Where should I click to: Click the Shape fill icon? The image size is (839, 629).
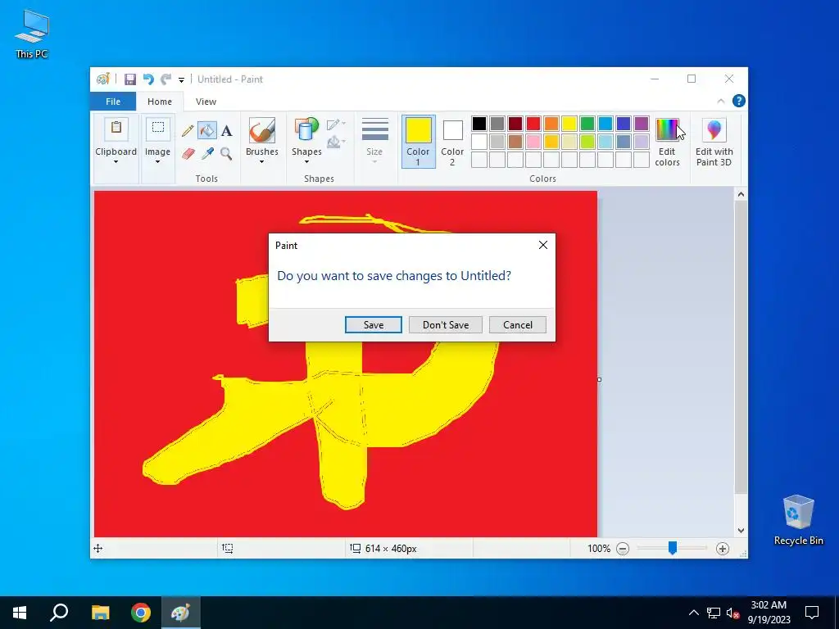pos(335,143)
